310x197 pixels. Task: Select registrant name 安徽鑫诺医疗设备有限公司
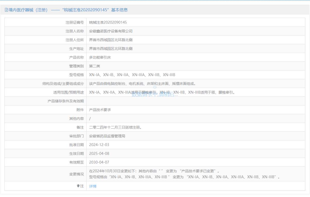pos(111,31)
